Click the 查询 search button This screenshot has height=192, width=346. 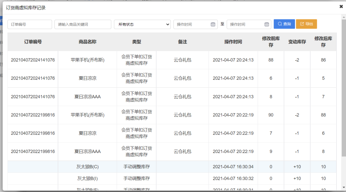[x=284, y=24]
